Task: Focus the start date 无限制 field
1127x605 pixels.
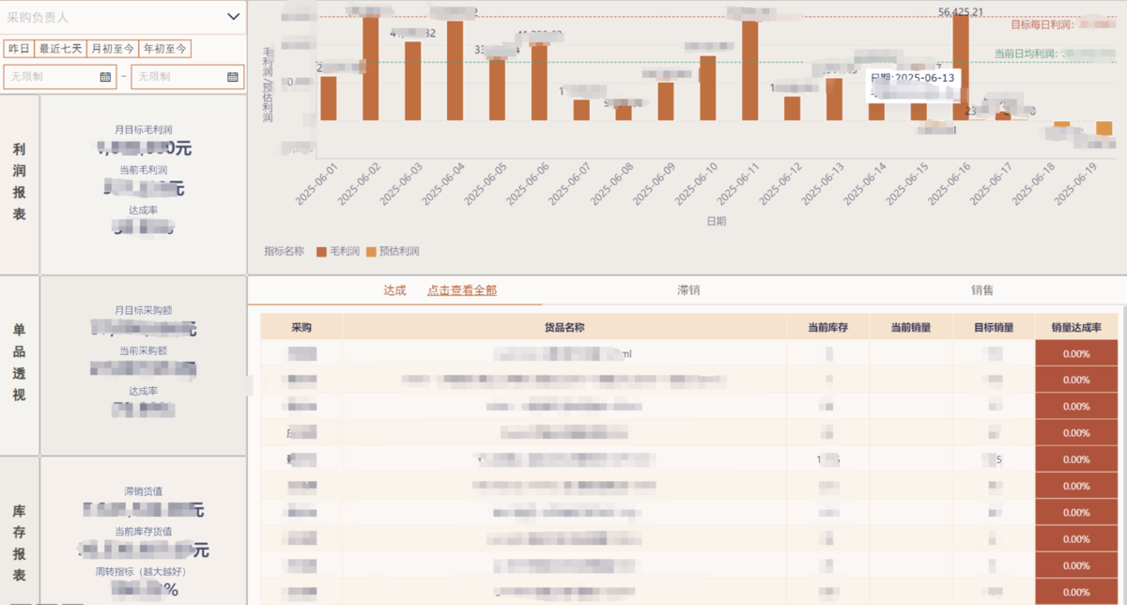Action: 61,77
